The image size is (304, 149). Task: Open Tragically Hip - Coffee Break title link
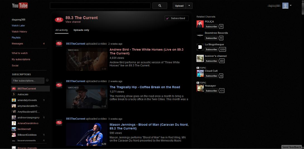point(145,87)
